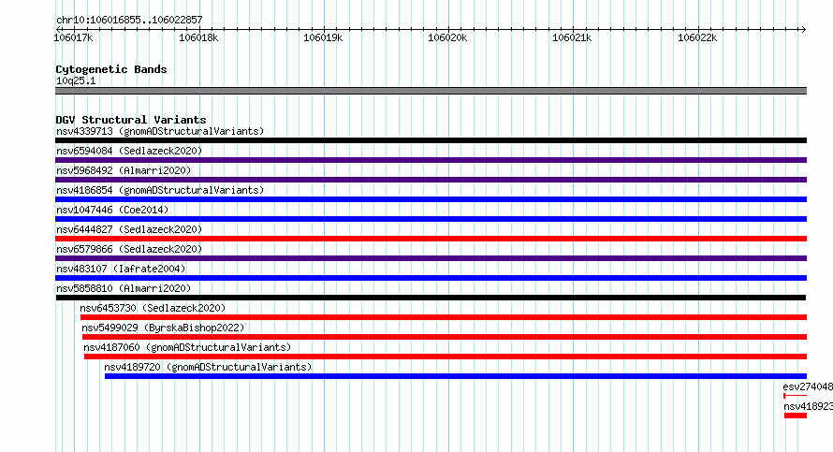Click the red bar under nsv4187060 (gnomADStructuralVariants)

pos(446,357)
